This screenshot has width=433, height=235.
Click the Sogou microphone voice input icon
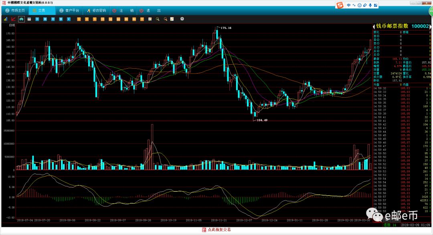pyautogui.click(x=370, y=5)
